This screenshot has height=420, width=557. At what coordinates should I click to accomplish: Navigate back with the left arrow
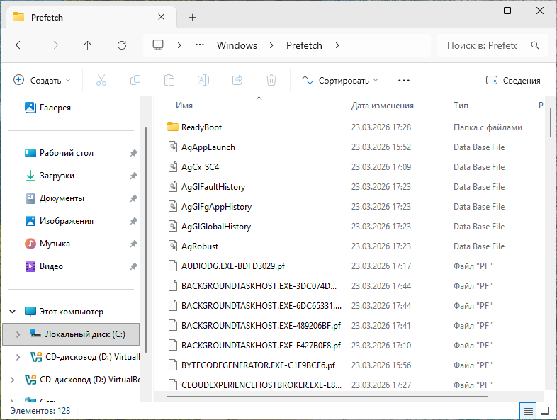click(x=20, y=45)
